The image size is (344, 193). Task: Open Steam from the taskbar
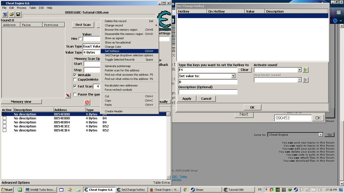coord(205,190)
